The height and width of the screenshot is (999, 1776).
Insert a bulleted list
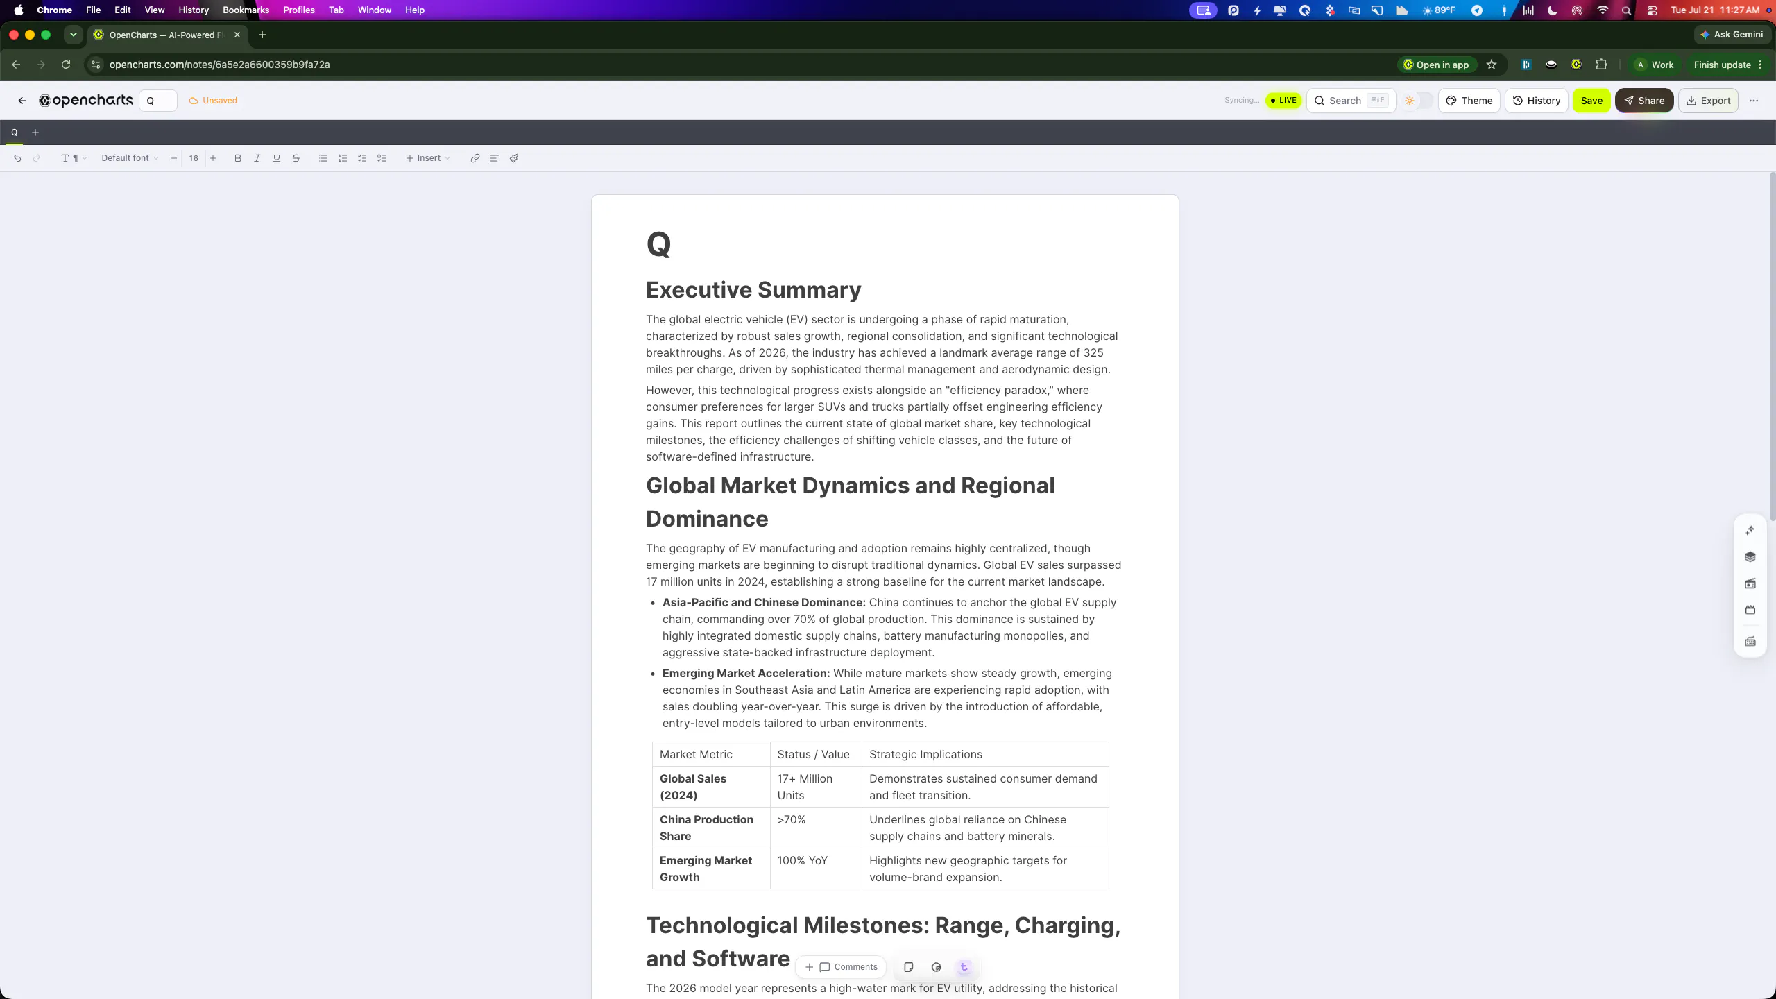323,158
